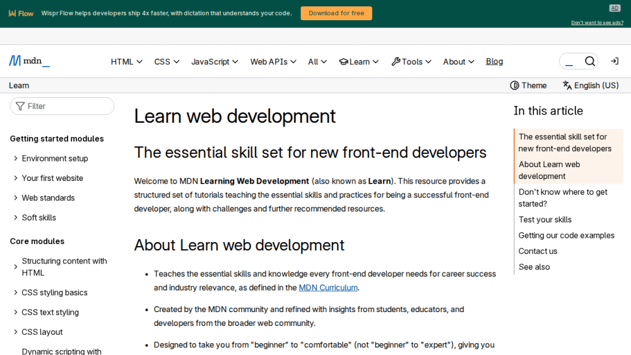This screenshot has height=355, width=631.
Task: Focus the sidebar Filter input field
Action: point(62,106)
